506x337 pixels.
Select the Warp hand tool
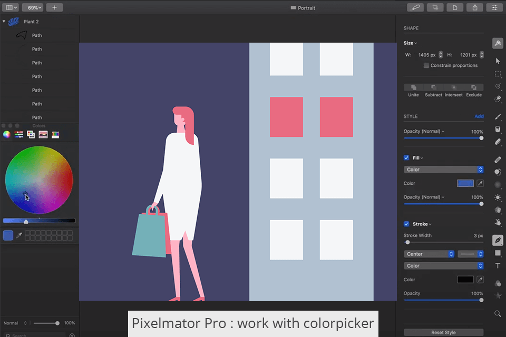pos(498,222)
